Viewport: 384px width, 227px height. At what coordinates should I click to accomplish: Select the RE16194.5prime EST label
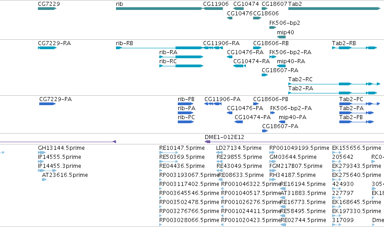(x=303, y=184)
